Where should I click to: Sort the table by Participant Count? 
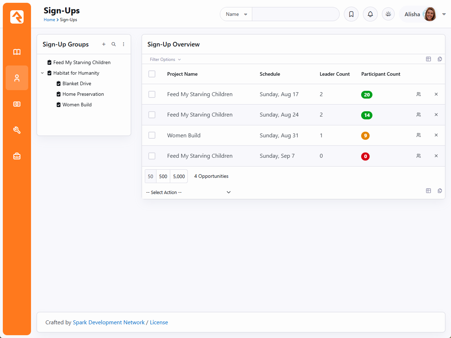pyautogui.click(x=381, y=74)
